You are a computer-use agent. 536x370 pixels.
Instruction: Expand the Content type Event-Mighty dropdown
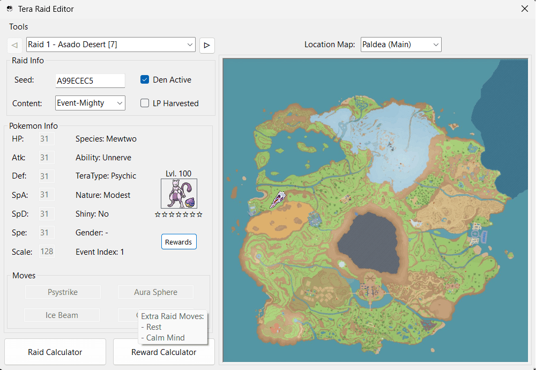point(90,103)
